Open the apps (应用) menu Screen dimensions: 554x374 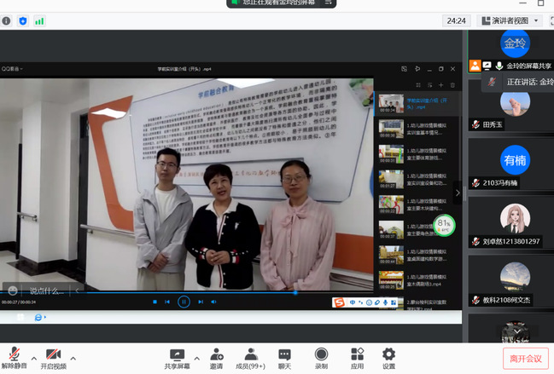357,357
